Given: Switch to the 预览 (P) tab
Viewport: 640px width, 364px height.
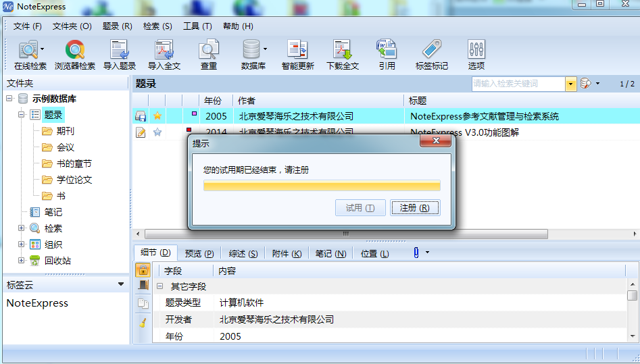Looking at the screenshot, I should 199,253.
